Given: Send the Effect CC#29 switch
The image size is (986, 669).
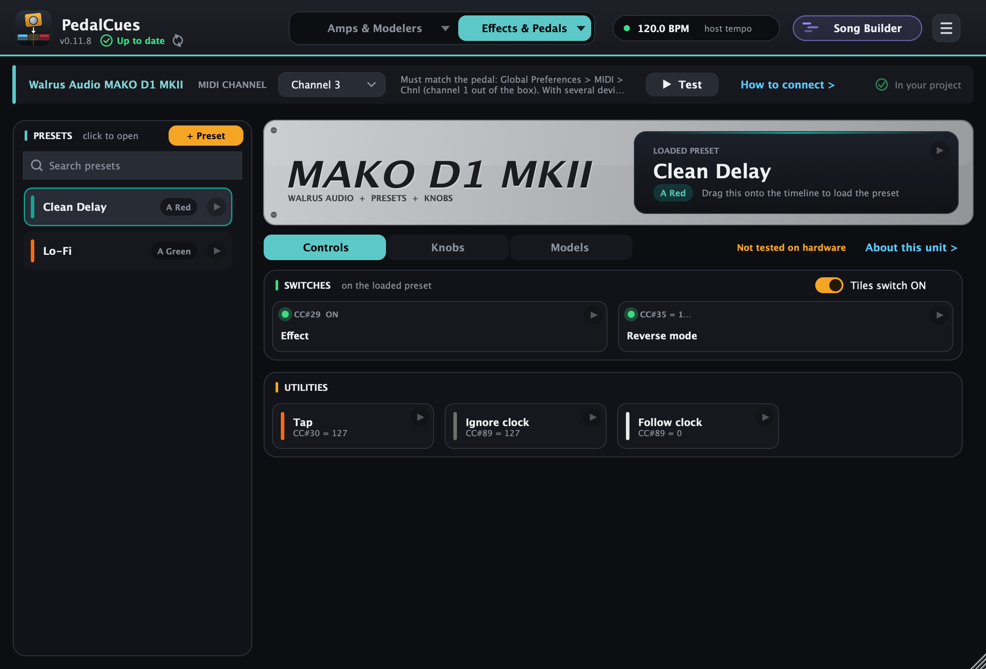Looking at the screenshot, I should pos(593,315).
